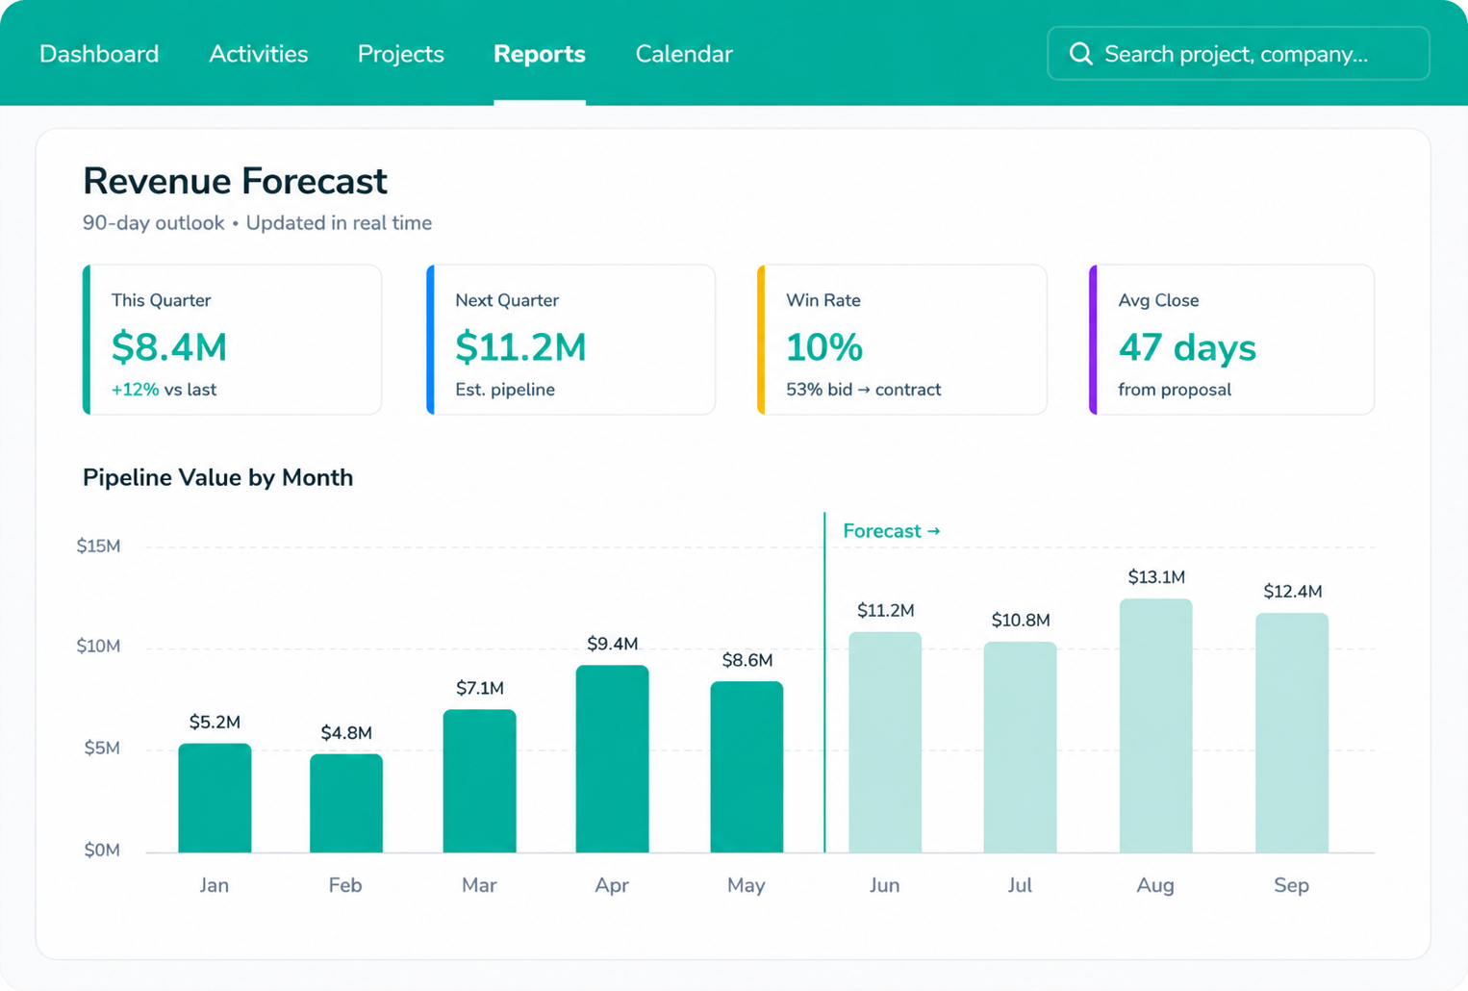
Task: Click the Sep month label
Action: pos(1291,885)
